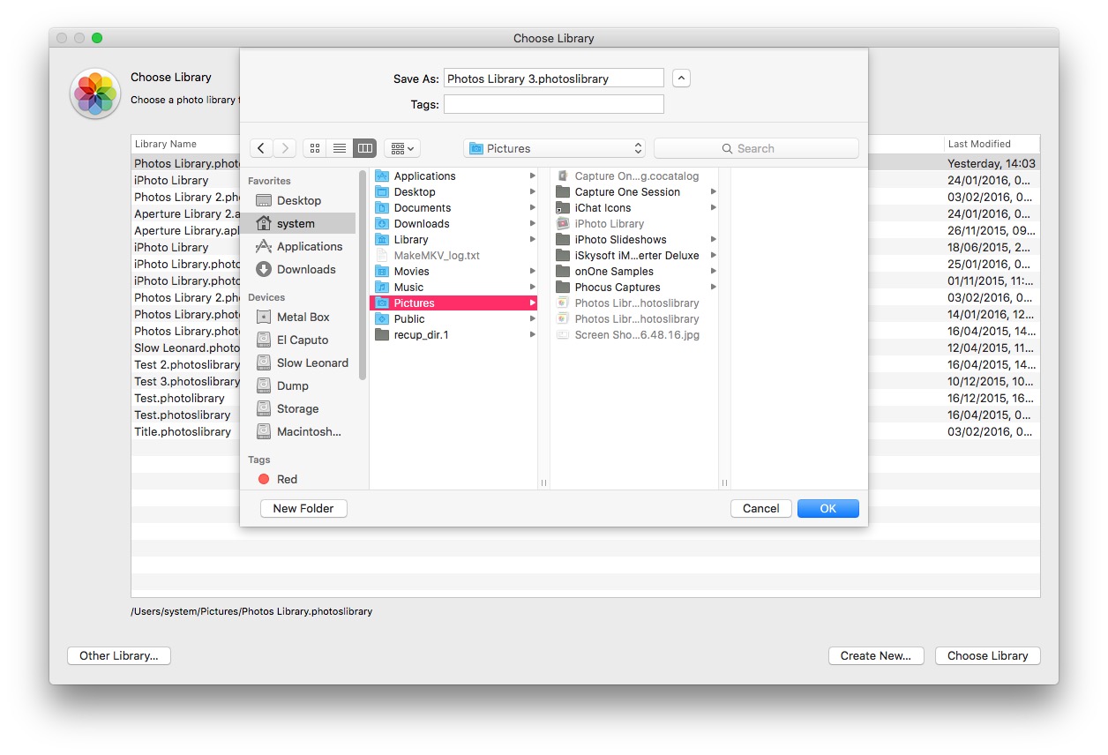The width and height of the screenshot is (1108, 755).
Task: Open the action gear menu
Action: click(x=401, y=147)
